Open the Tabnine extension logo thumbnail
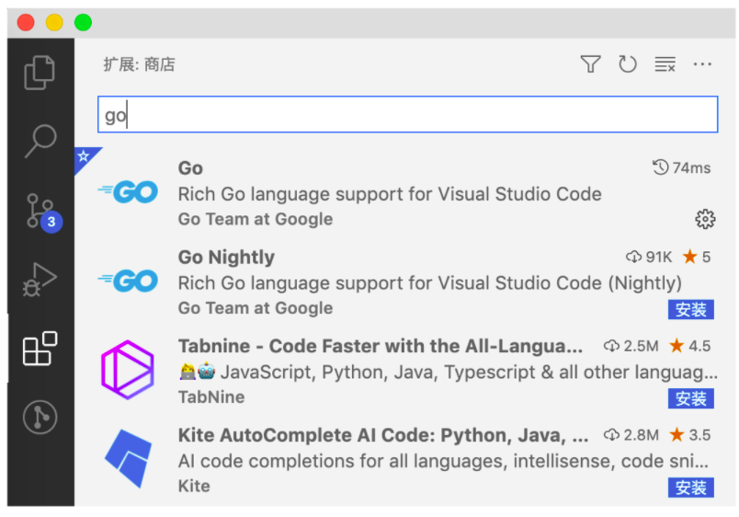This screenshot has width=739, height=517. point(128,370)
